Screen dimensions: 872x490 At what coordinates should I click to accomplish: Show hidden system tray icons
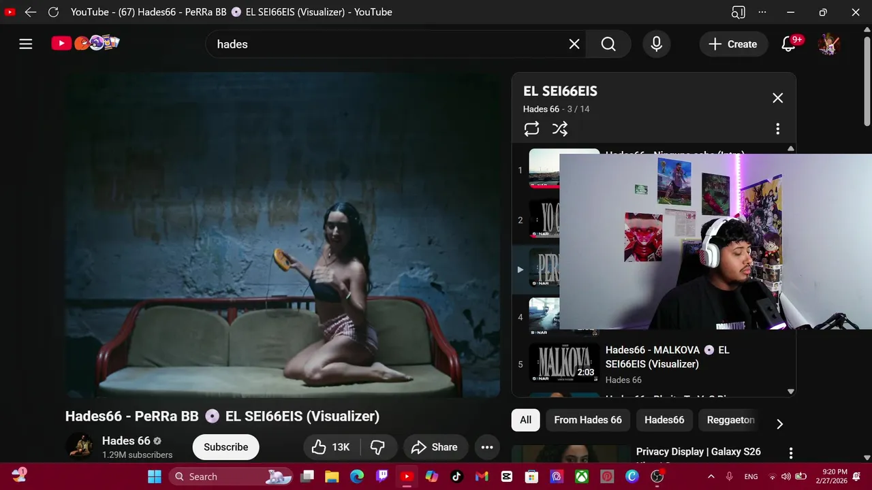[x=711, y=476]
